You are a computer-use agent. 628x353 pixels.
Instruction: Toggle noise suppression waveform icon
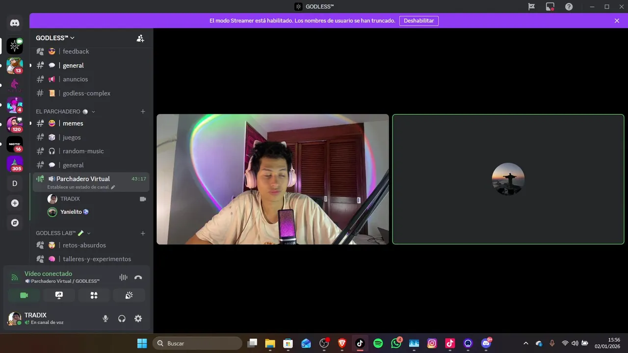point(123,277)
